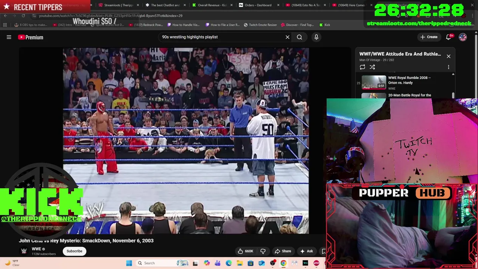Like the video with 660K likes
The height and width of the screenshot is (269, 478).
coord(245,251)
